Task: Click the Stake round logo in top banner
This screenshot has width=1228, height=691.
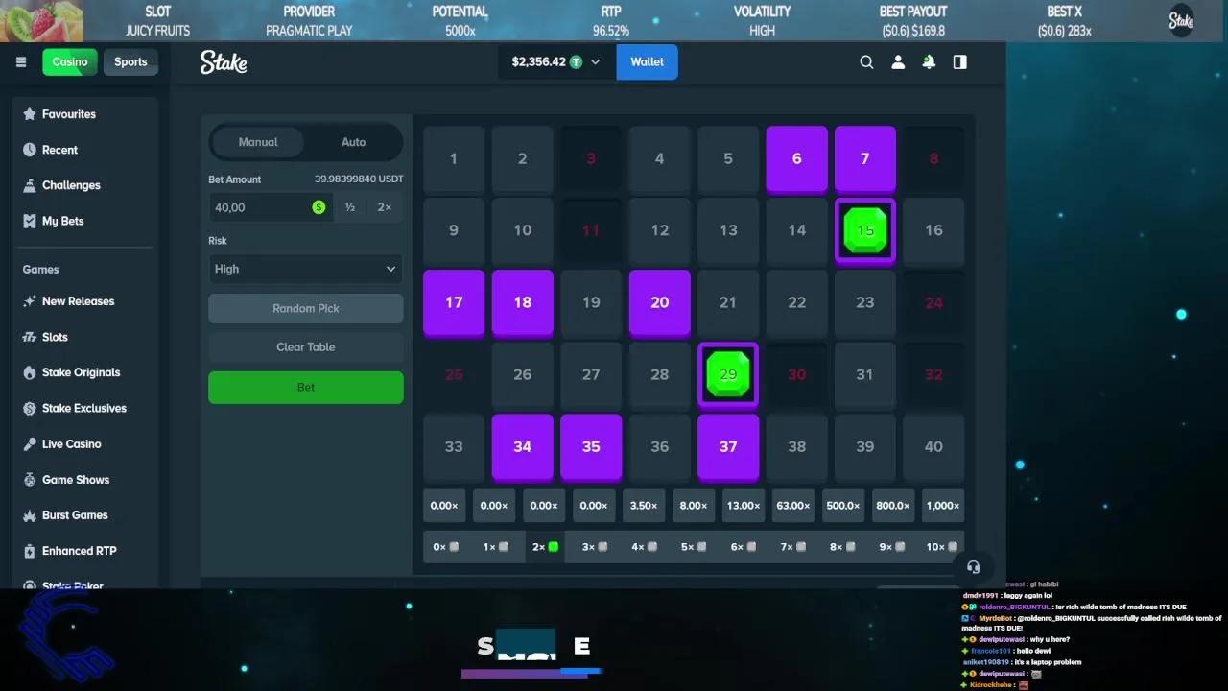Action: (1181, 20)
